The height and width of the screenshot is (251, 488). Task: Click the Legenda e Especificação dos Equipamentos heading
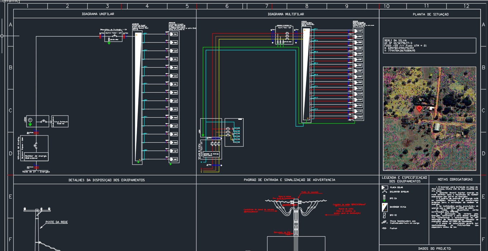tap(404, 179)
